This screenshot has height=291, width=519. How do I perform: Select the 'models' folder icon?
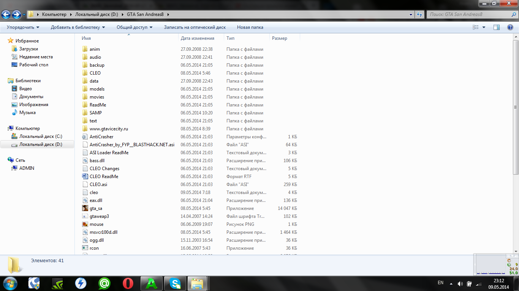click(85, 89)
